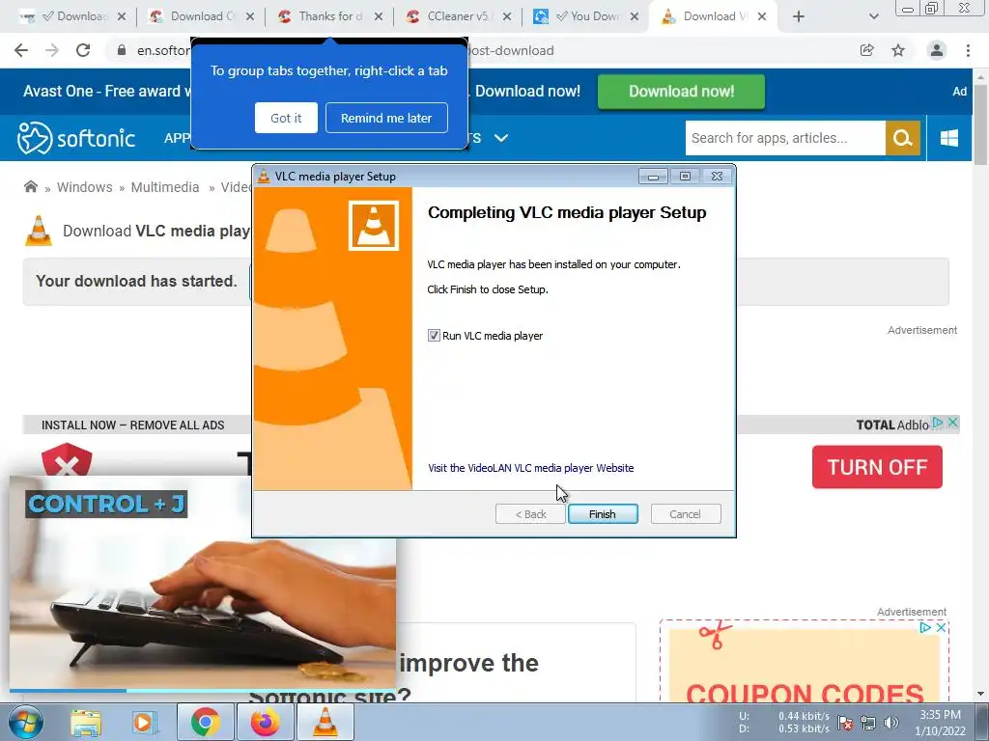Image resolution: width=989 pixels, height=741 pixels.
Task: Expand the tab search dropdown arrow
Action: click(873, 16)
